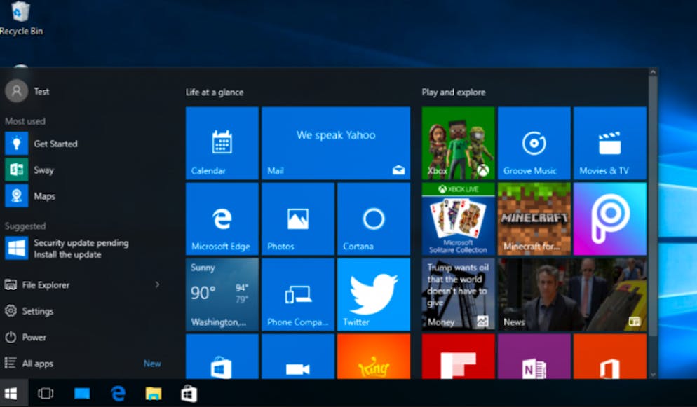
Task: Open the Groove Music tile
Action: (x=534, y=143)
